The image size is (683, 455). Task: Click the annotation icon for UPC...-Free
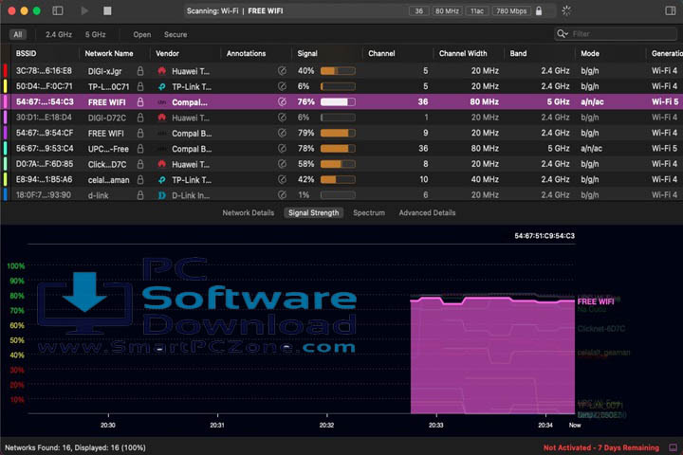(283, 149)
